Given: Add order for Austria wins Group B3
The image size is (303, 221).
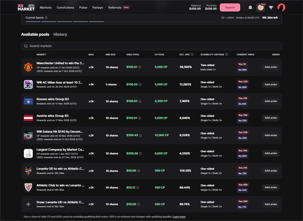Looking at the screenshot, I should coord(271,118).
